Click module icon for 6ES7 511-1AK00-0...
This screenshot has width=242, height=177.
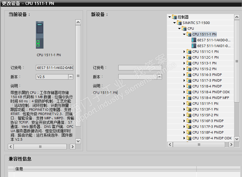tap(194, 40)
